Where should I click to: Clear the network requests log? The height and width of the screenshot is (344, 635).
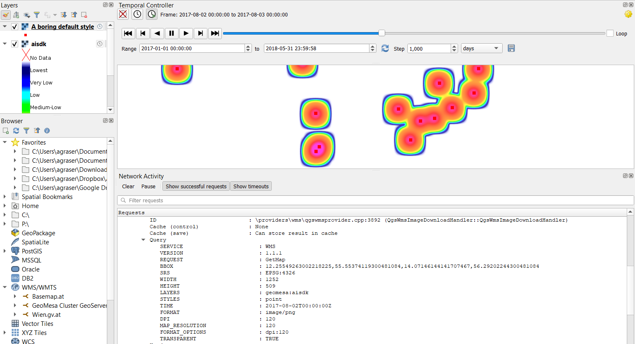128,186
